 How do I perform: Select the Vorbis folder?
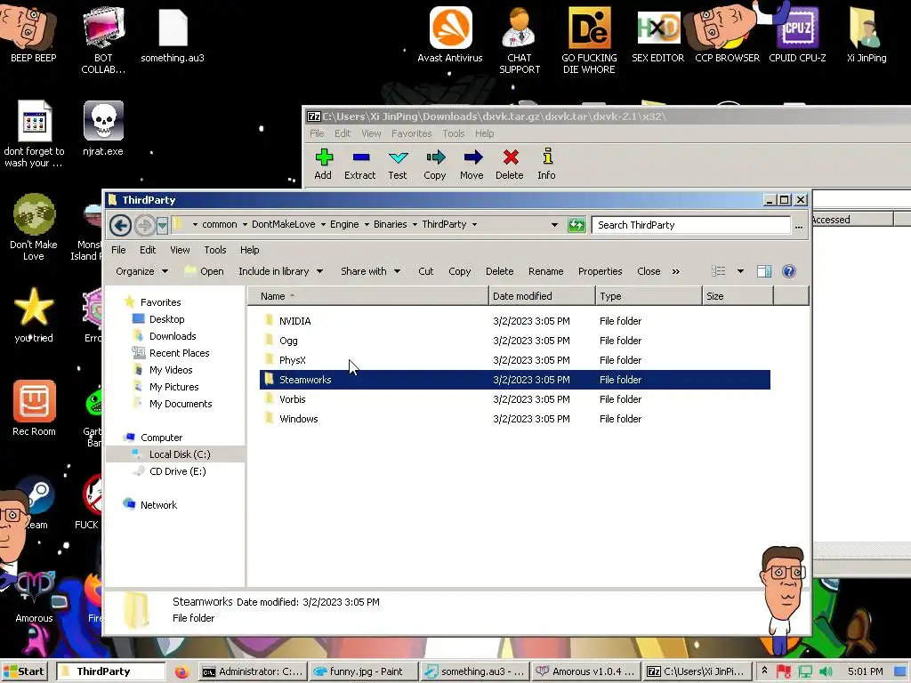(x=514, y=399)
